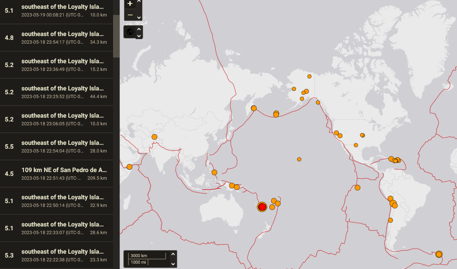Select the western Papua New Guinea marker
The height and width of the screenshot is (269, 457).
[x=232, y=185]
